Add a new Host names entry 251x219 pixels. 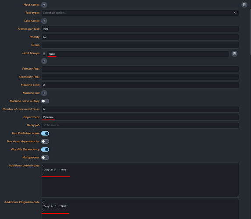click(x=44, y=5)
